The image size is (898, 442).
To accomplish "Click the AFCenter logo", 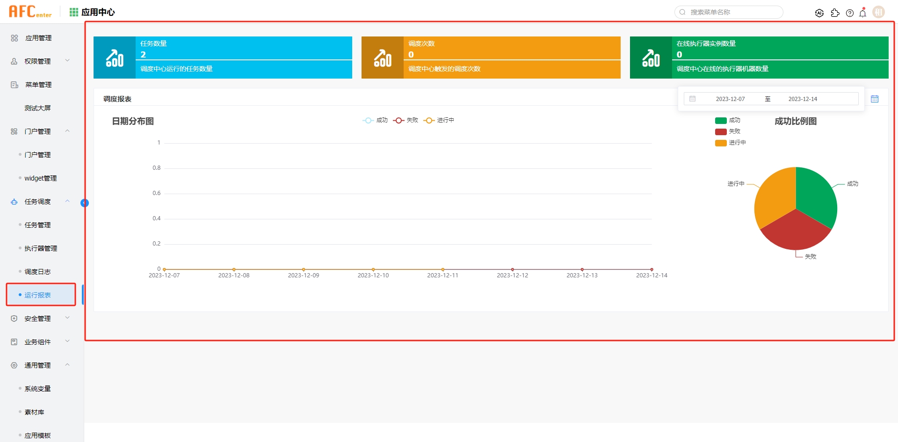I will point(30,12).
